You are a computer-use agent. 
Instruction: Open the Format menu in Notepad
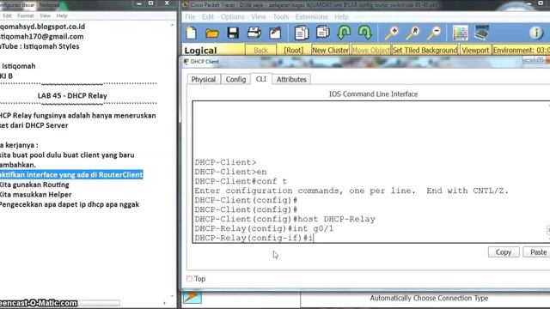(26, 15)
